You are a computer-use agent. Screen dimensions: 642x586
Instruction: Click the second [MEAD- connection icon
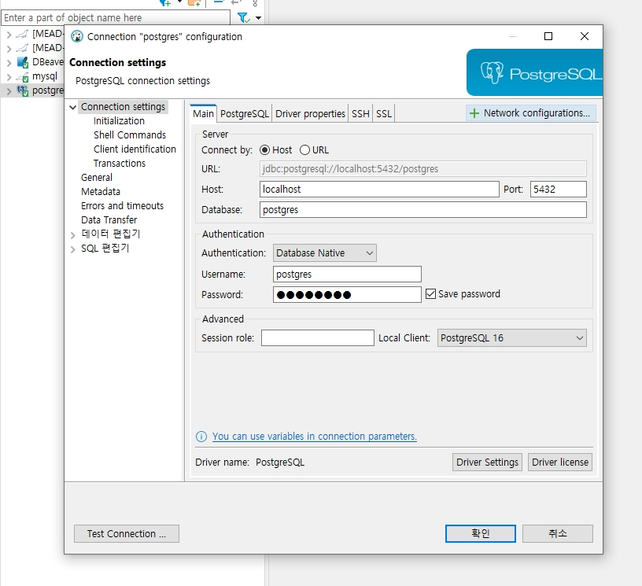coord(22,48)
